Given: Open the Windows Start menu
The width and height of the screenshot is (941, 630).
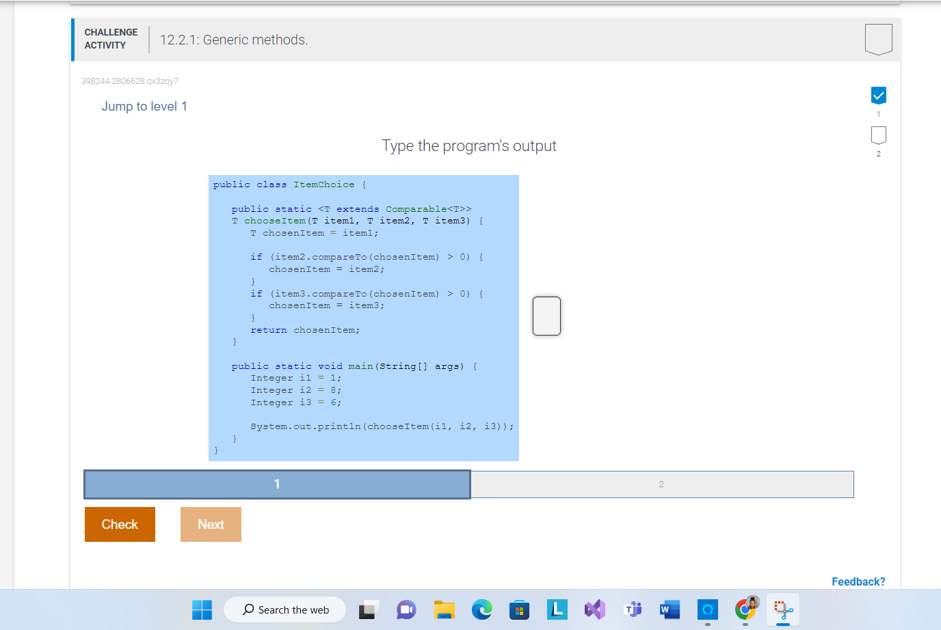Looking at the screenshot, I should [202, 610].
